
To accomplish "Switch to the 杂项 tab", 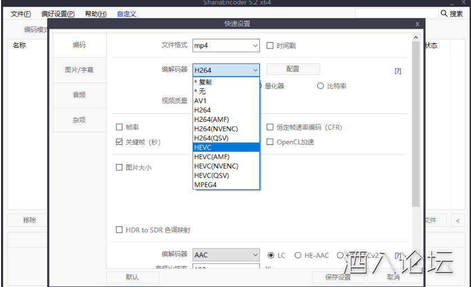I will [x=79, y=120].
